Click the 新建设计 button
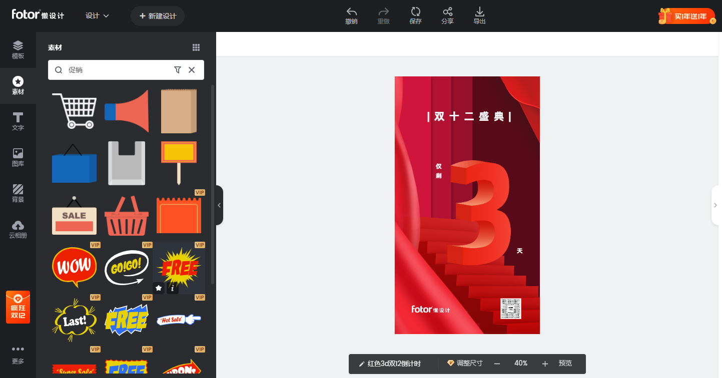 click(x=158, y=16)
